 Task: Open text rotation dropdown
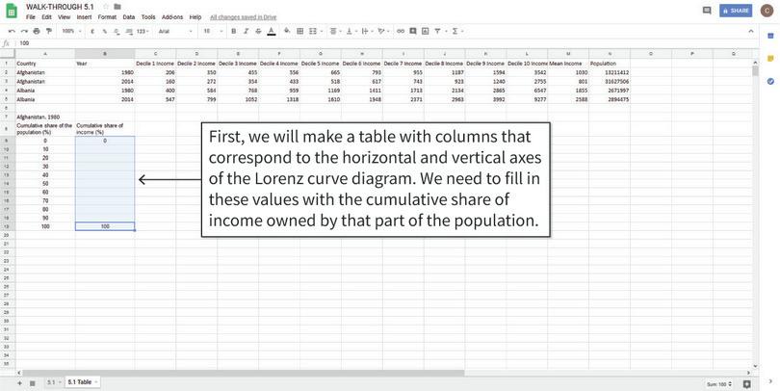[x=383, y=31]
